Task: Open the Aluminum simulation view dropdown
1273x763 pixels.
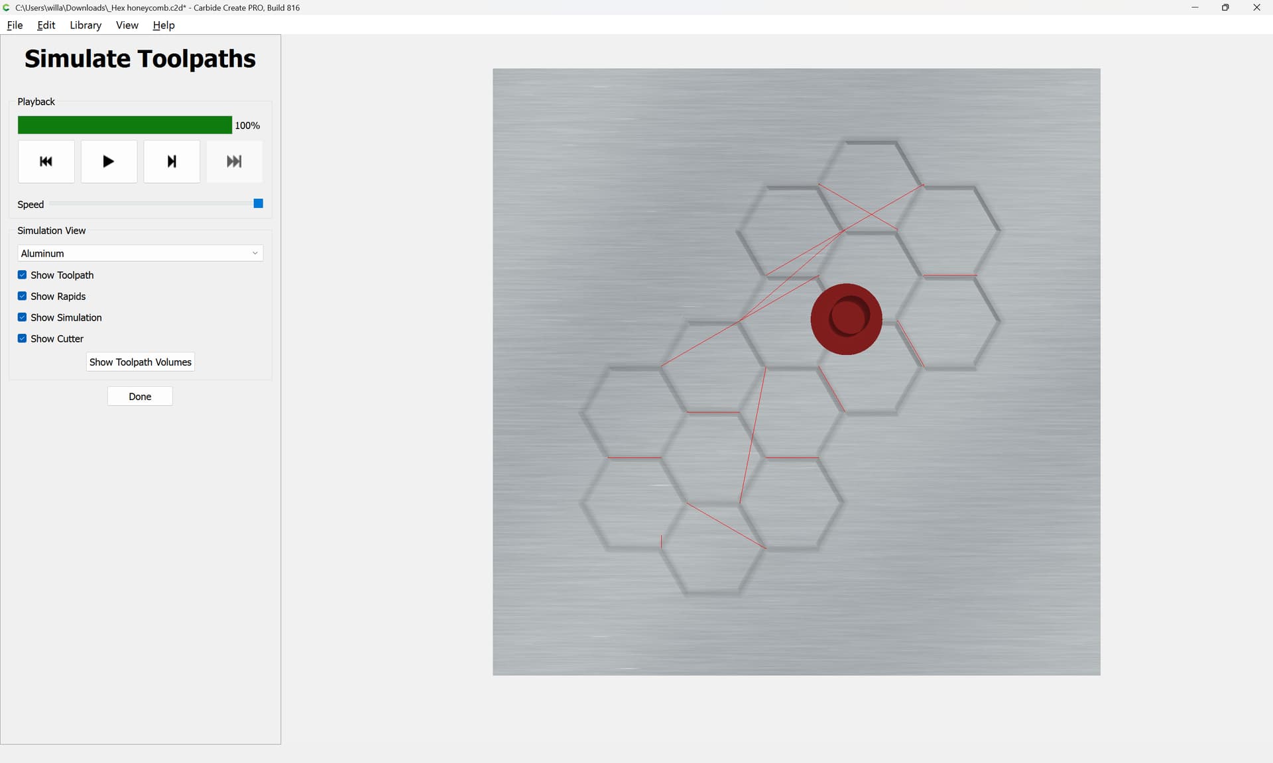Action: (x=140, y=253)
